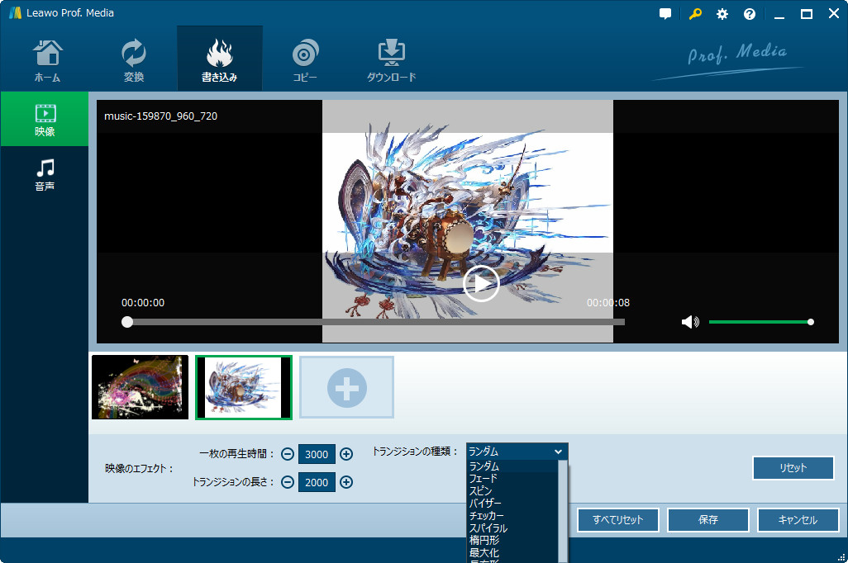Click the リセット button
848x563 pixels.
pyautogui.click(x=793, y=468)
